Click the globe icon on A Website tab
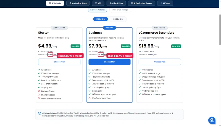 pyautogui.click(x=50, y=3)
